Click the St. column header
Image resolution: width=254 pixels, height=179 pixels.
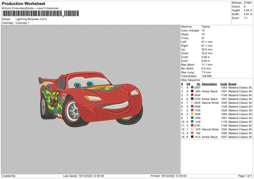click(198, 84)
